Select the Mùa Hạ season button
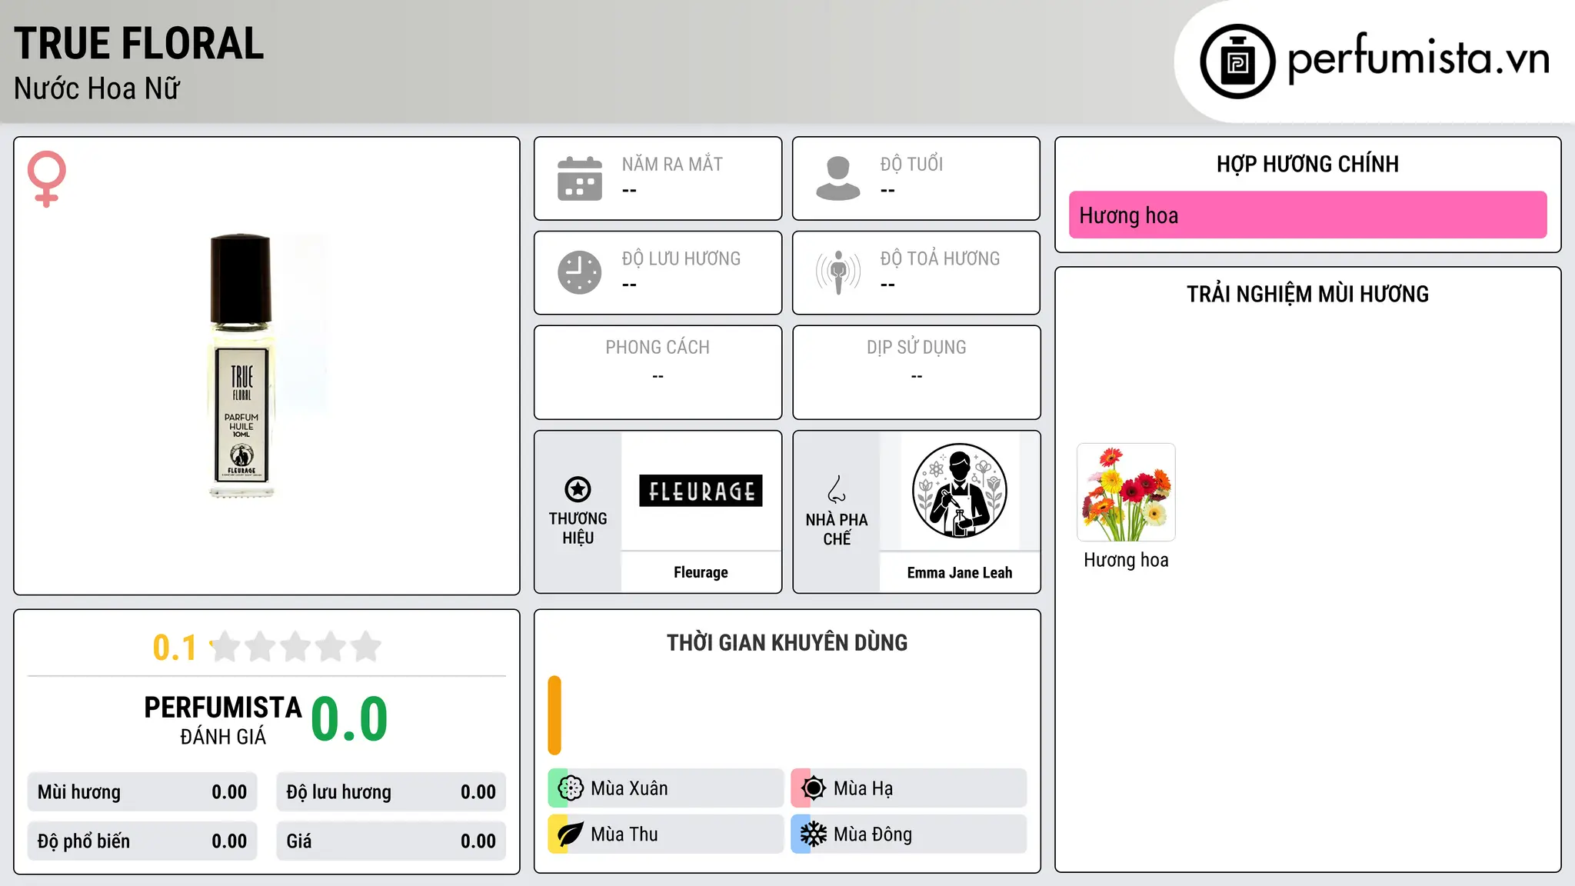Screen dimensions: 1575x886 click(909, 788)
